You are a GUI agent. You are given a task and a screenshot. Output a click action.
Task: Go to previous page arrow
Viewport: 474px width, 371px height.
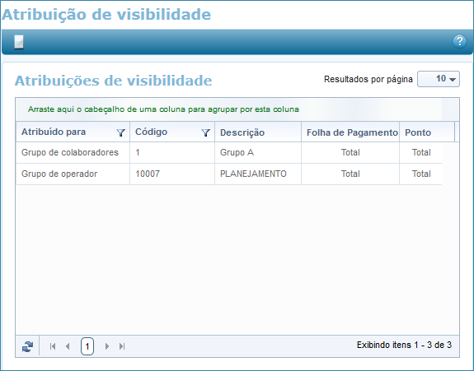68,346
